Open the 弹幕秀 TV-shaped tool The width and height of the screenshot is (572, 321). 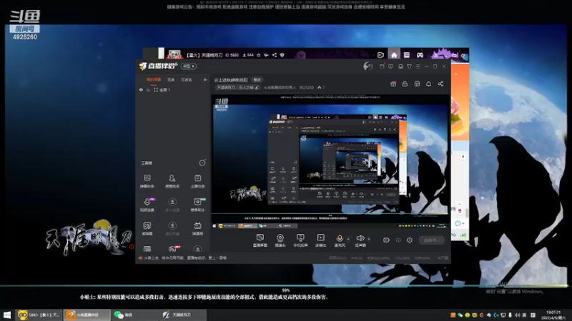(197, 228)
